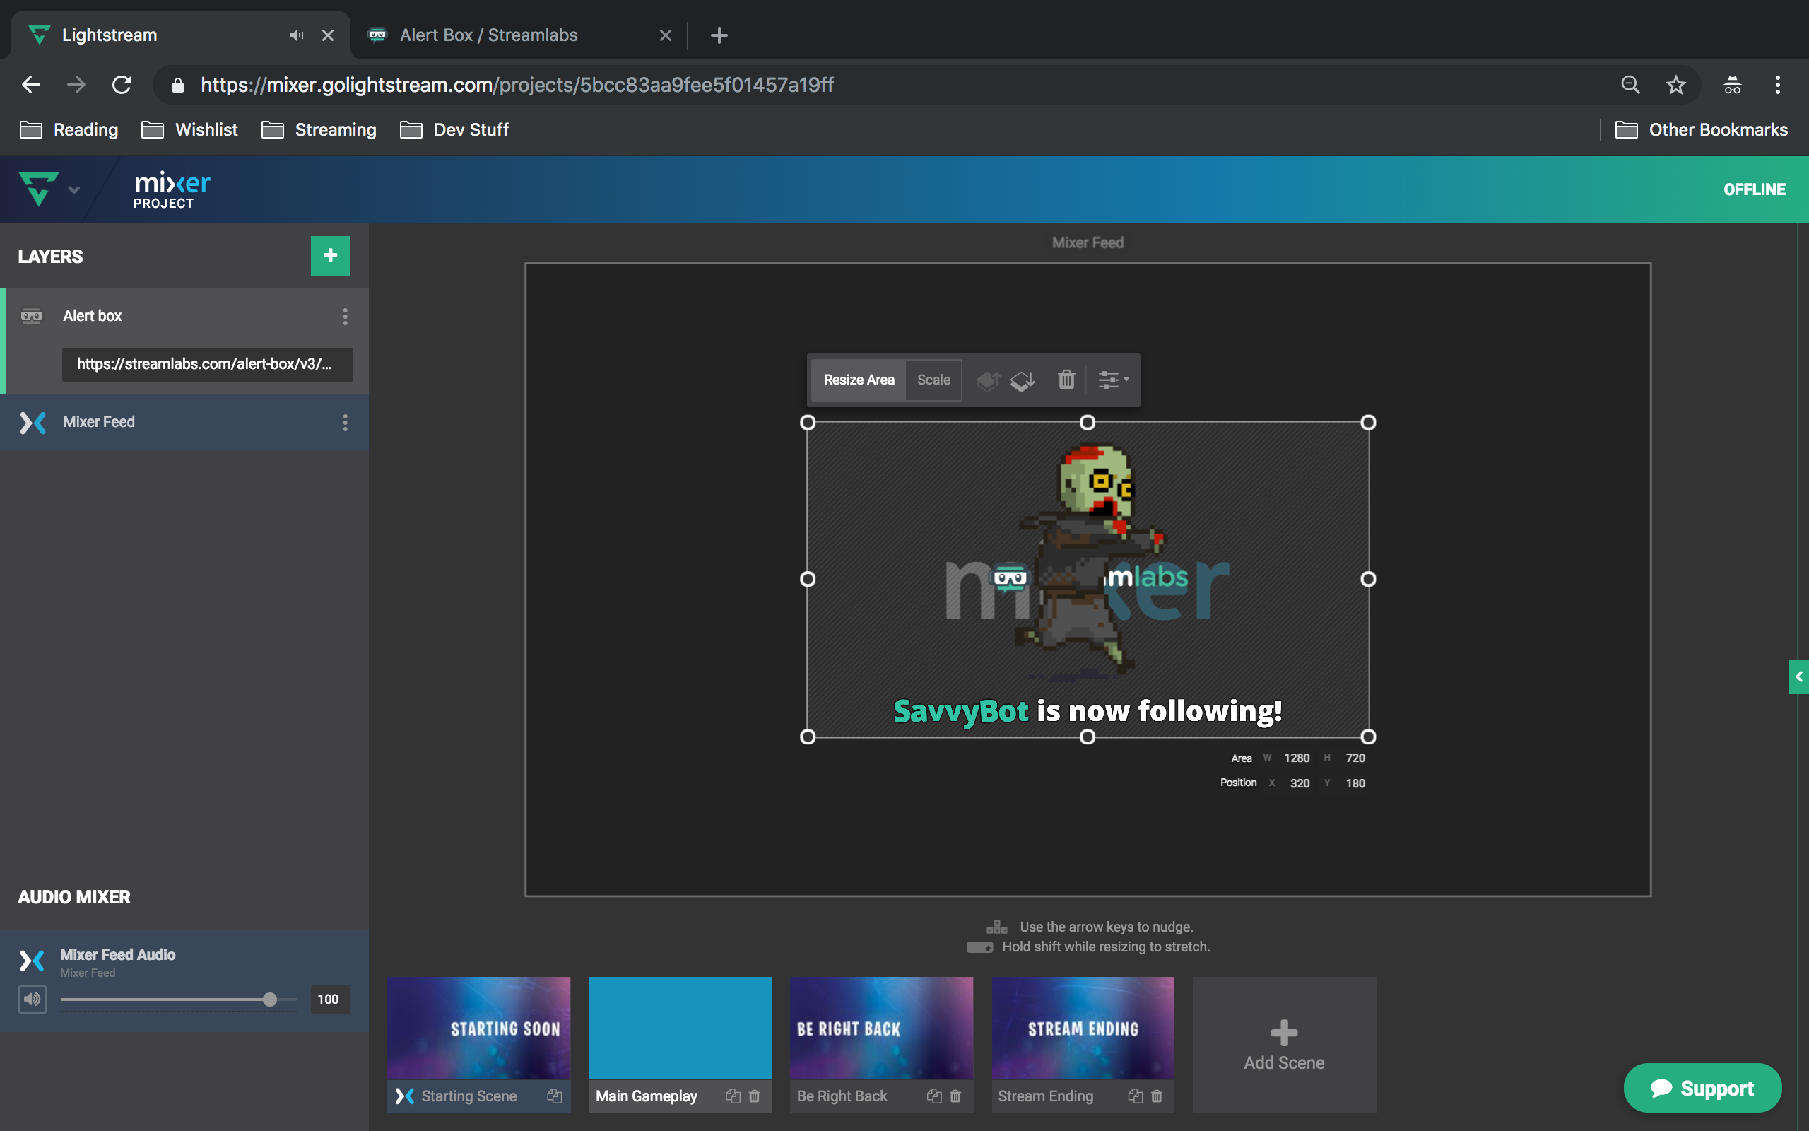1809x1131 pixels.
Task: Open the Lightstream project logo menu
Action: (39, 189)
